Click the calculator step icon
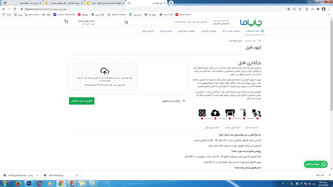Screen dimensions: 333x187 202,113
